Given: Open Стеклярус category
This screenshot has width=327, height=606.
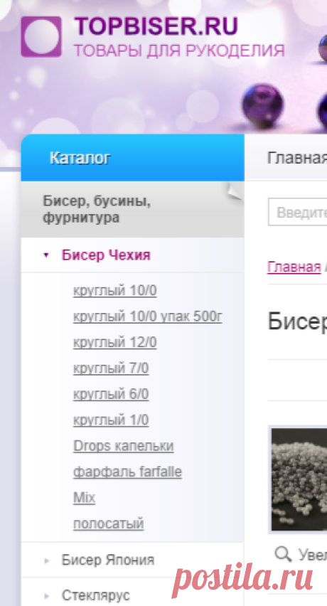Looking at the screenshot, I should tap(95, 595).
